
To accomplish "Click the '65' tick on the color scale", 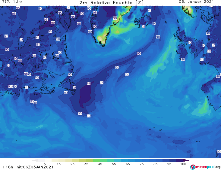I will click(128, 164).
